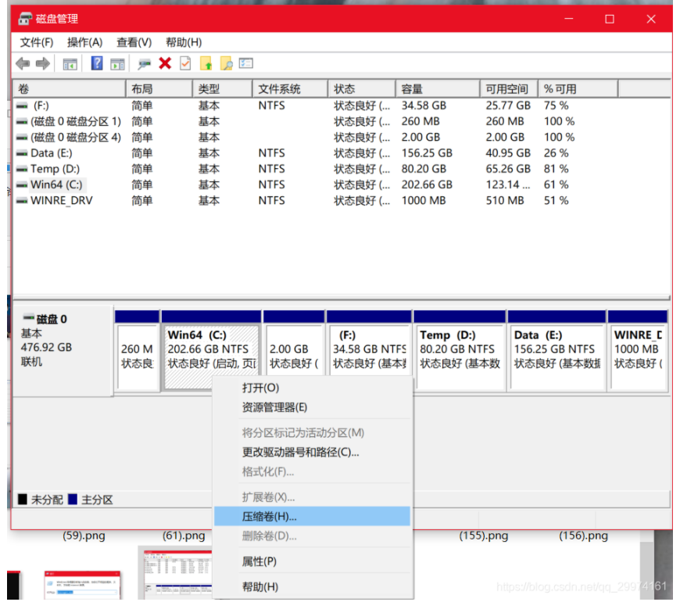
Task: Toggle the show/hide action pane icon
Action: [117, 64]
